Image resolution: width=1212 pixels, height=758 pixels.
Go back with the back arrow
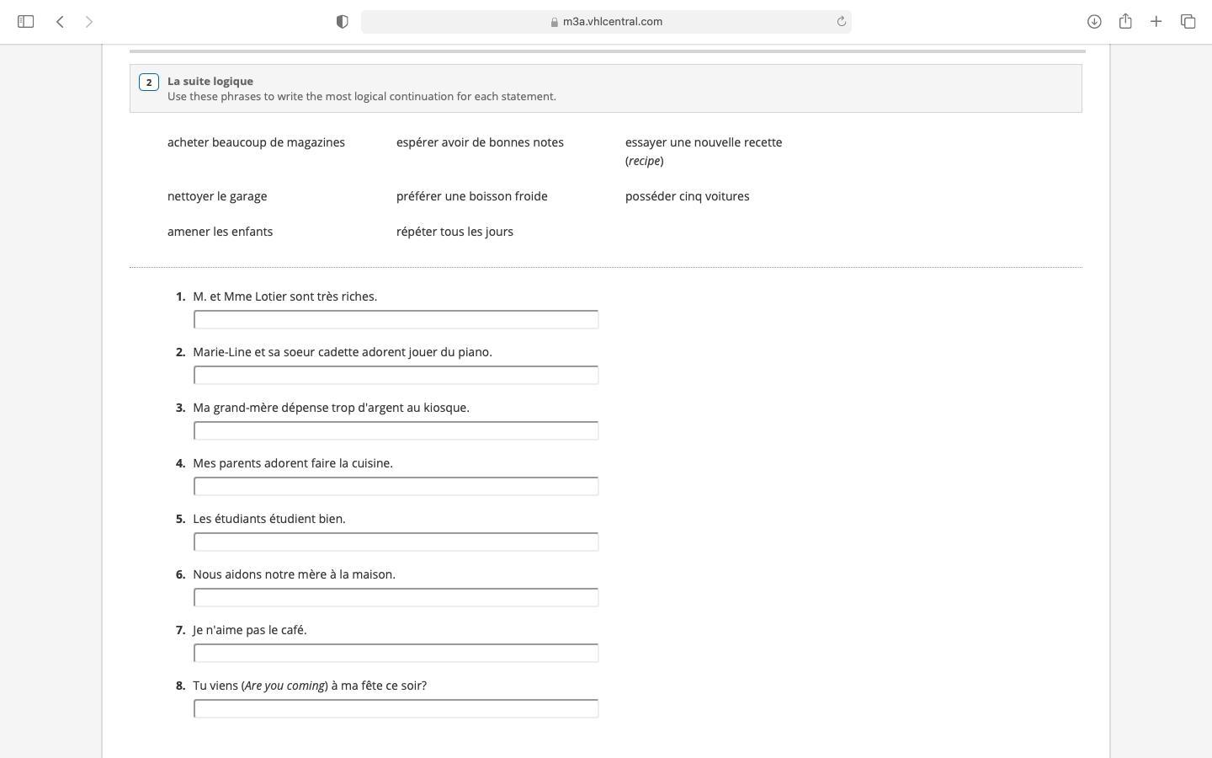click(60, 22)
